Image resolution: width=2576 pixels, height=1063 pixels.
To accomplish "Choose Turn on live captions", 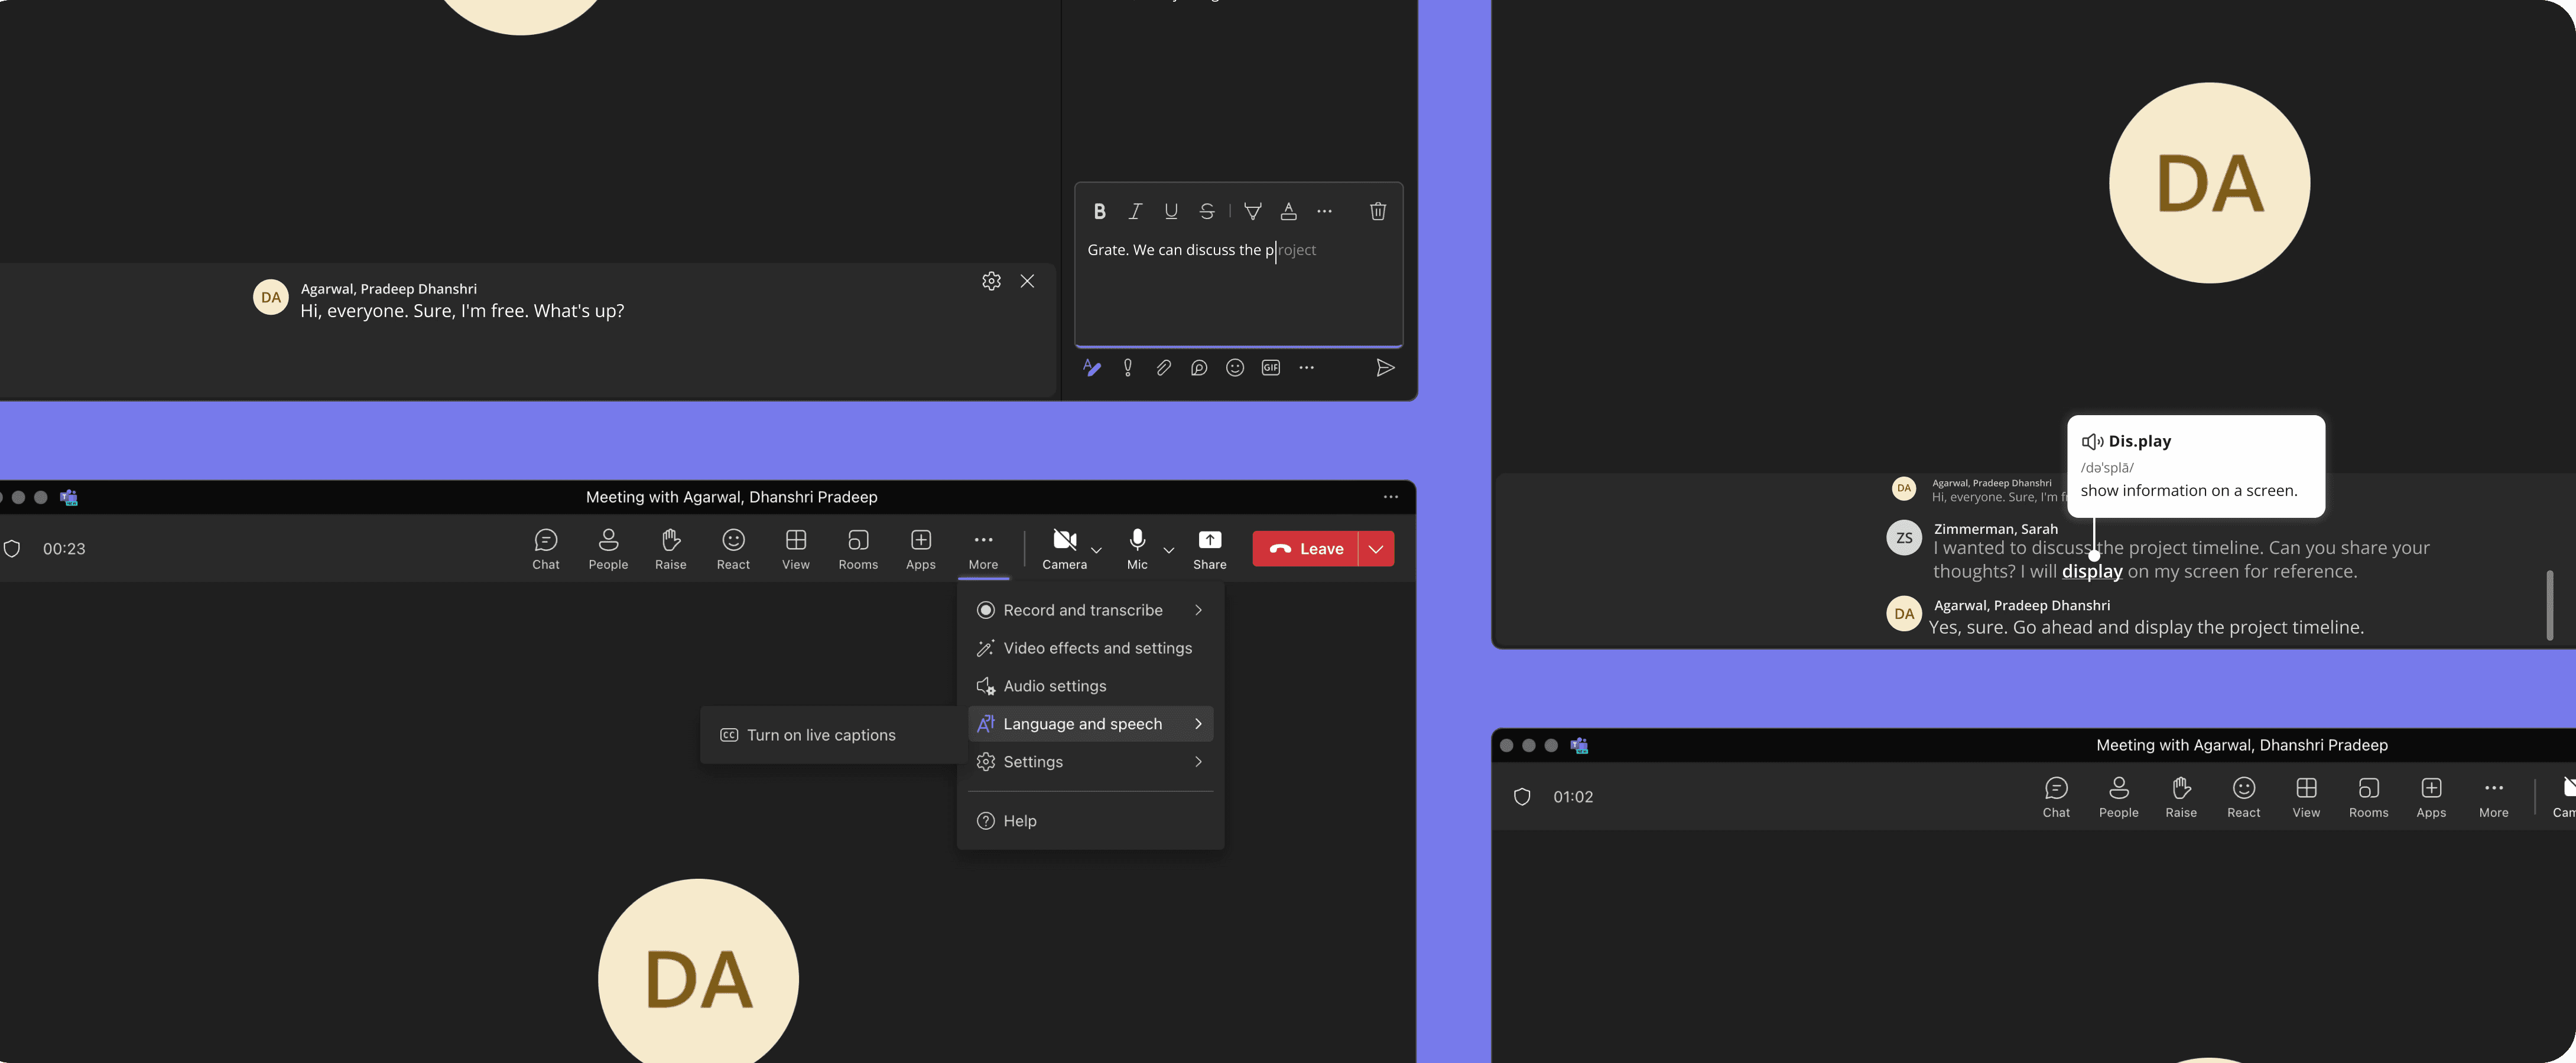I will pyautogui.click(x=820, y=734).
